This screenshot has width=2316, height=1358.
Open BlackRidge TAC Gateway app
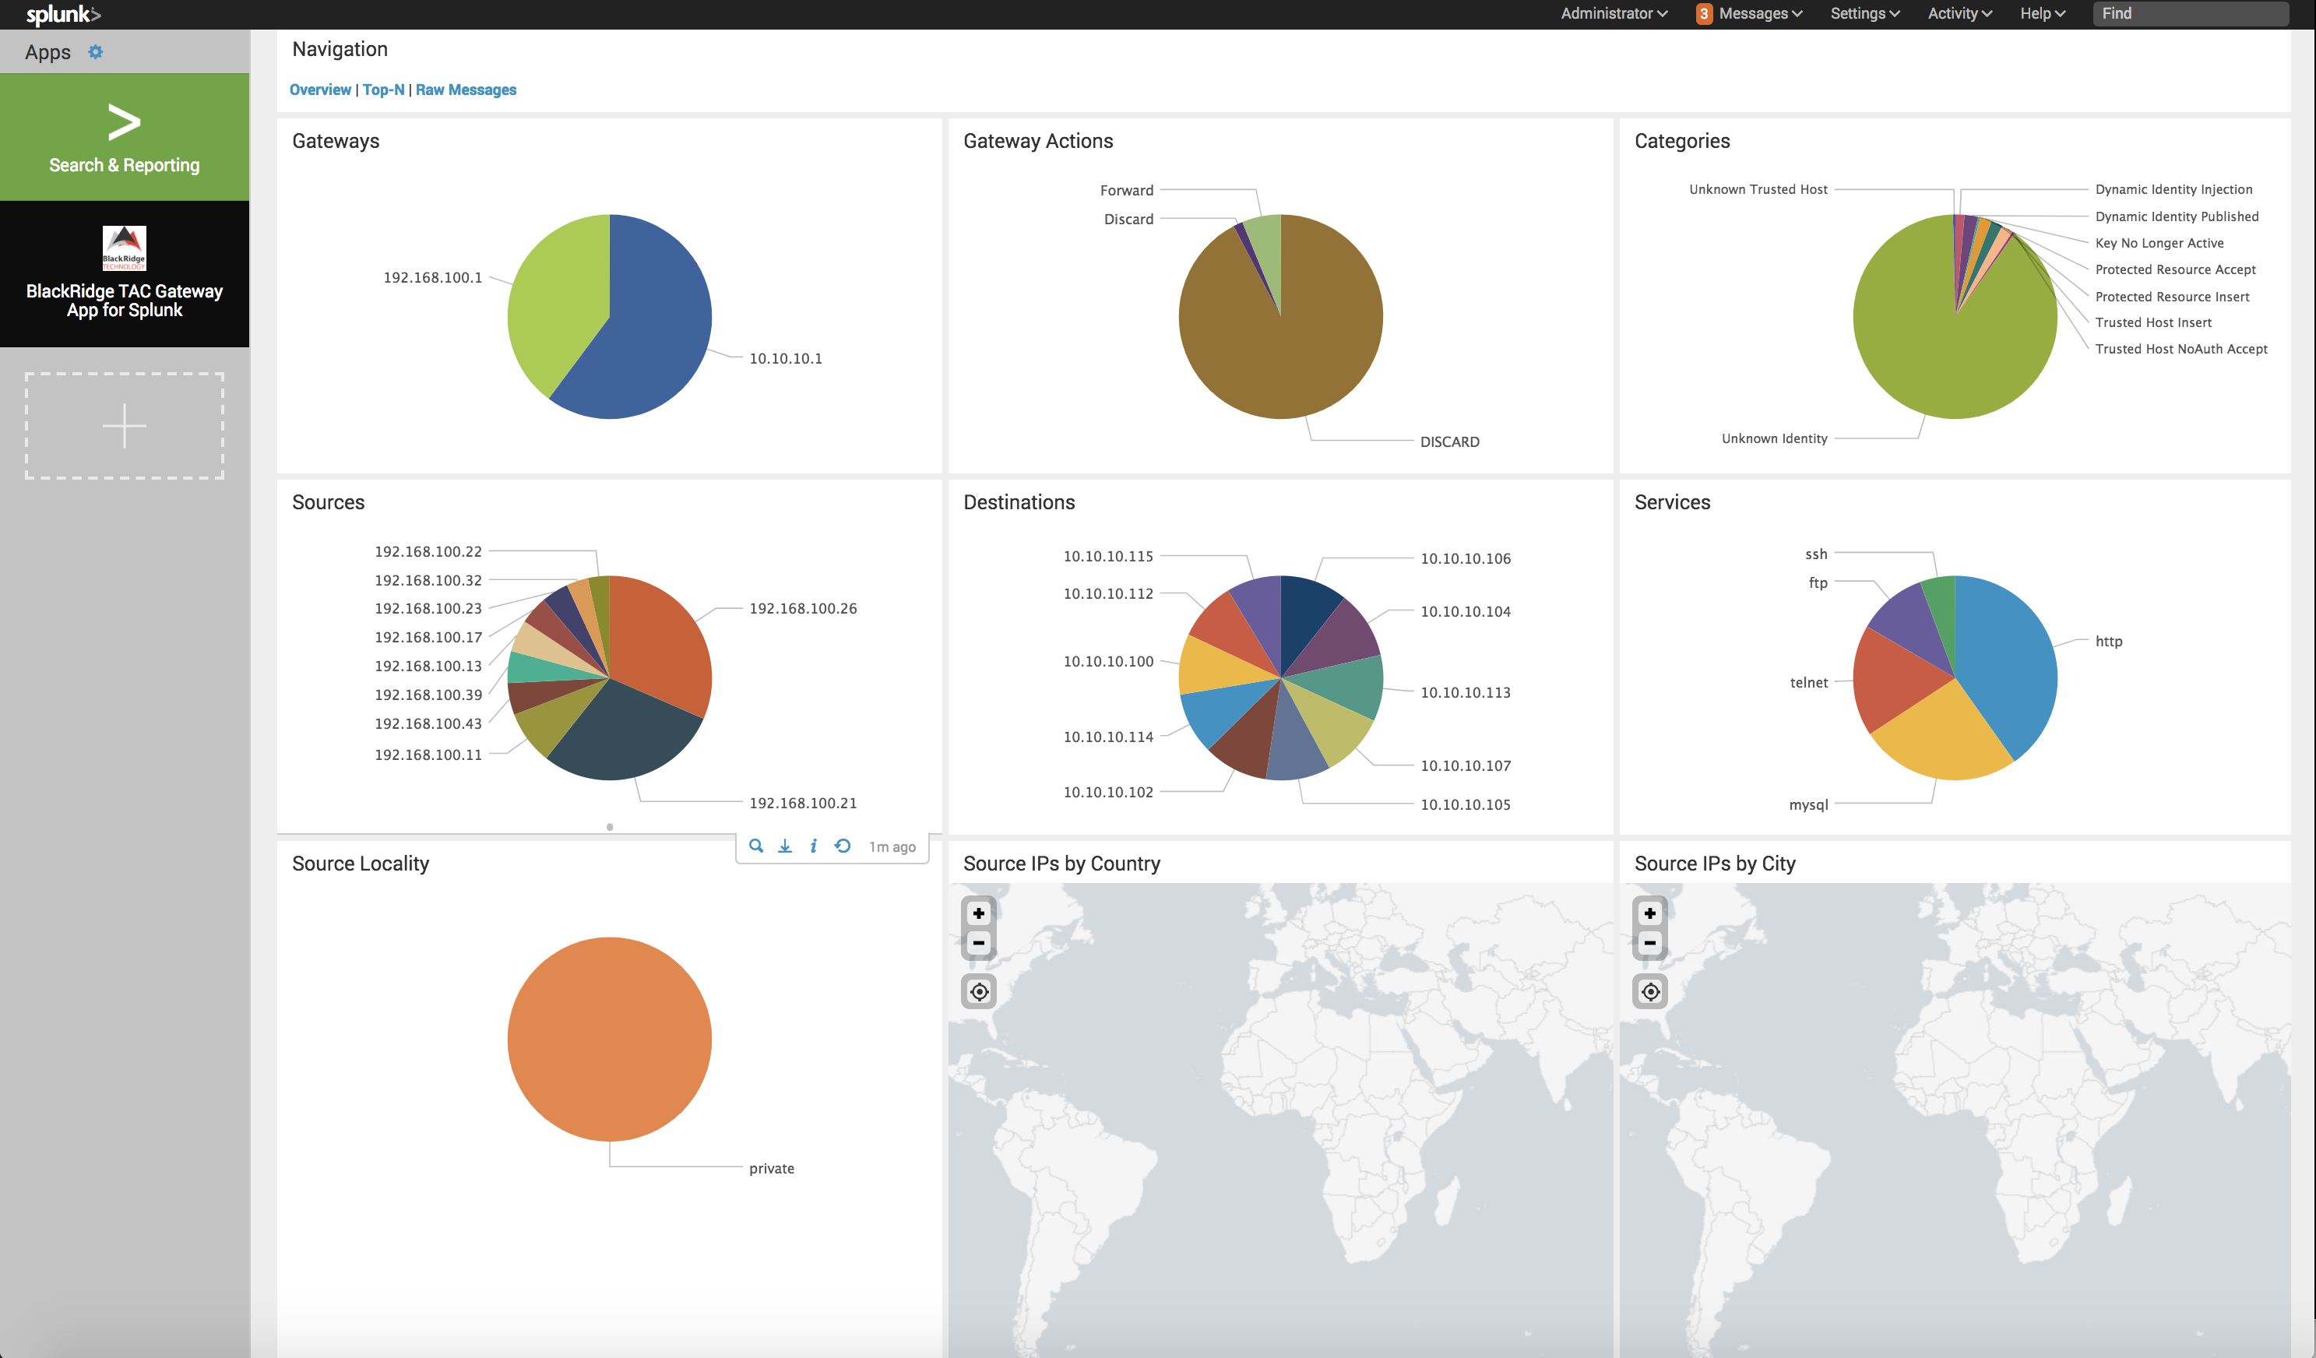coord(124,274)
